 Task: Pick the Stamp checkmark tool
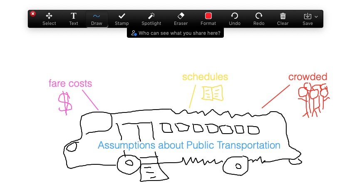[122, 19]
